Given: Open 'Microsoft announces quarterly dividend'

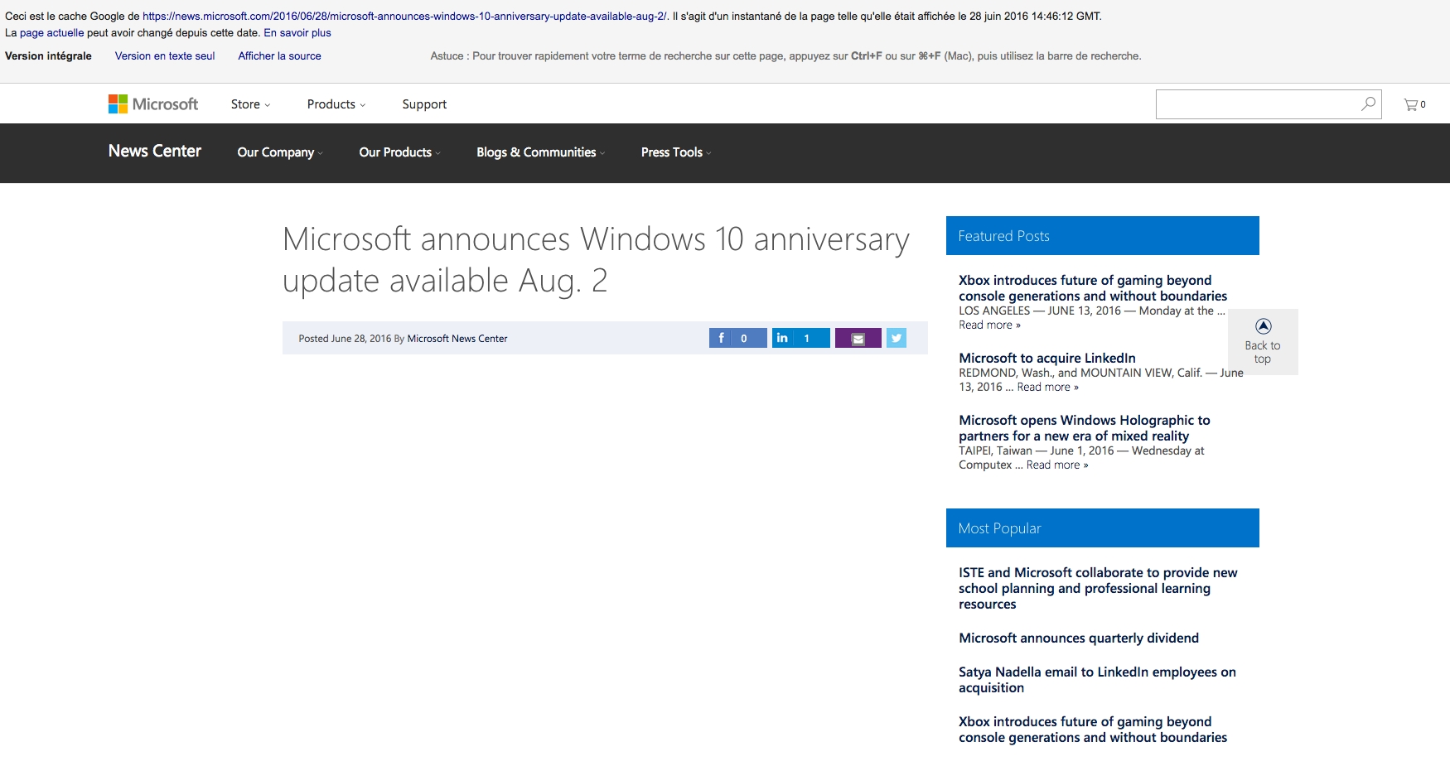Looking at the screenshot, I should pyautogui.click(x=1079, y=638).
